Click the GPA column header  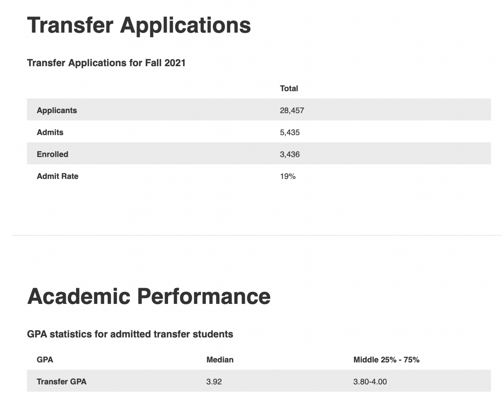pyautogui.click(x=45, y=360)
